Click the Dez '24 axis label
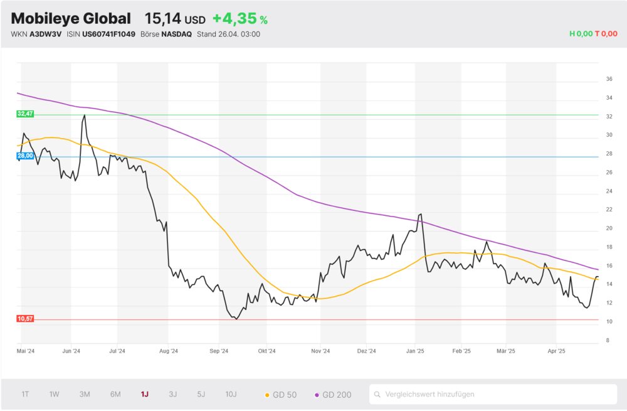This screenshot has height=411, width=627. pos(367,351)
